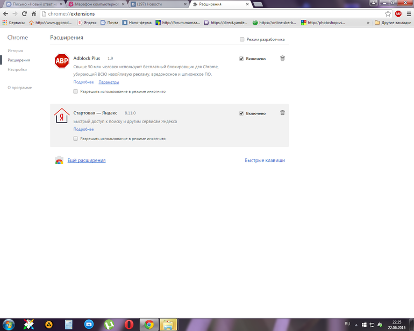Open the home page icon
Image resolution: width=414 pixels, height=331 pixels.
[34, 14]
